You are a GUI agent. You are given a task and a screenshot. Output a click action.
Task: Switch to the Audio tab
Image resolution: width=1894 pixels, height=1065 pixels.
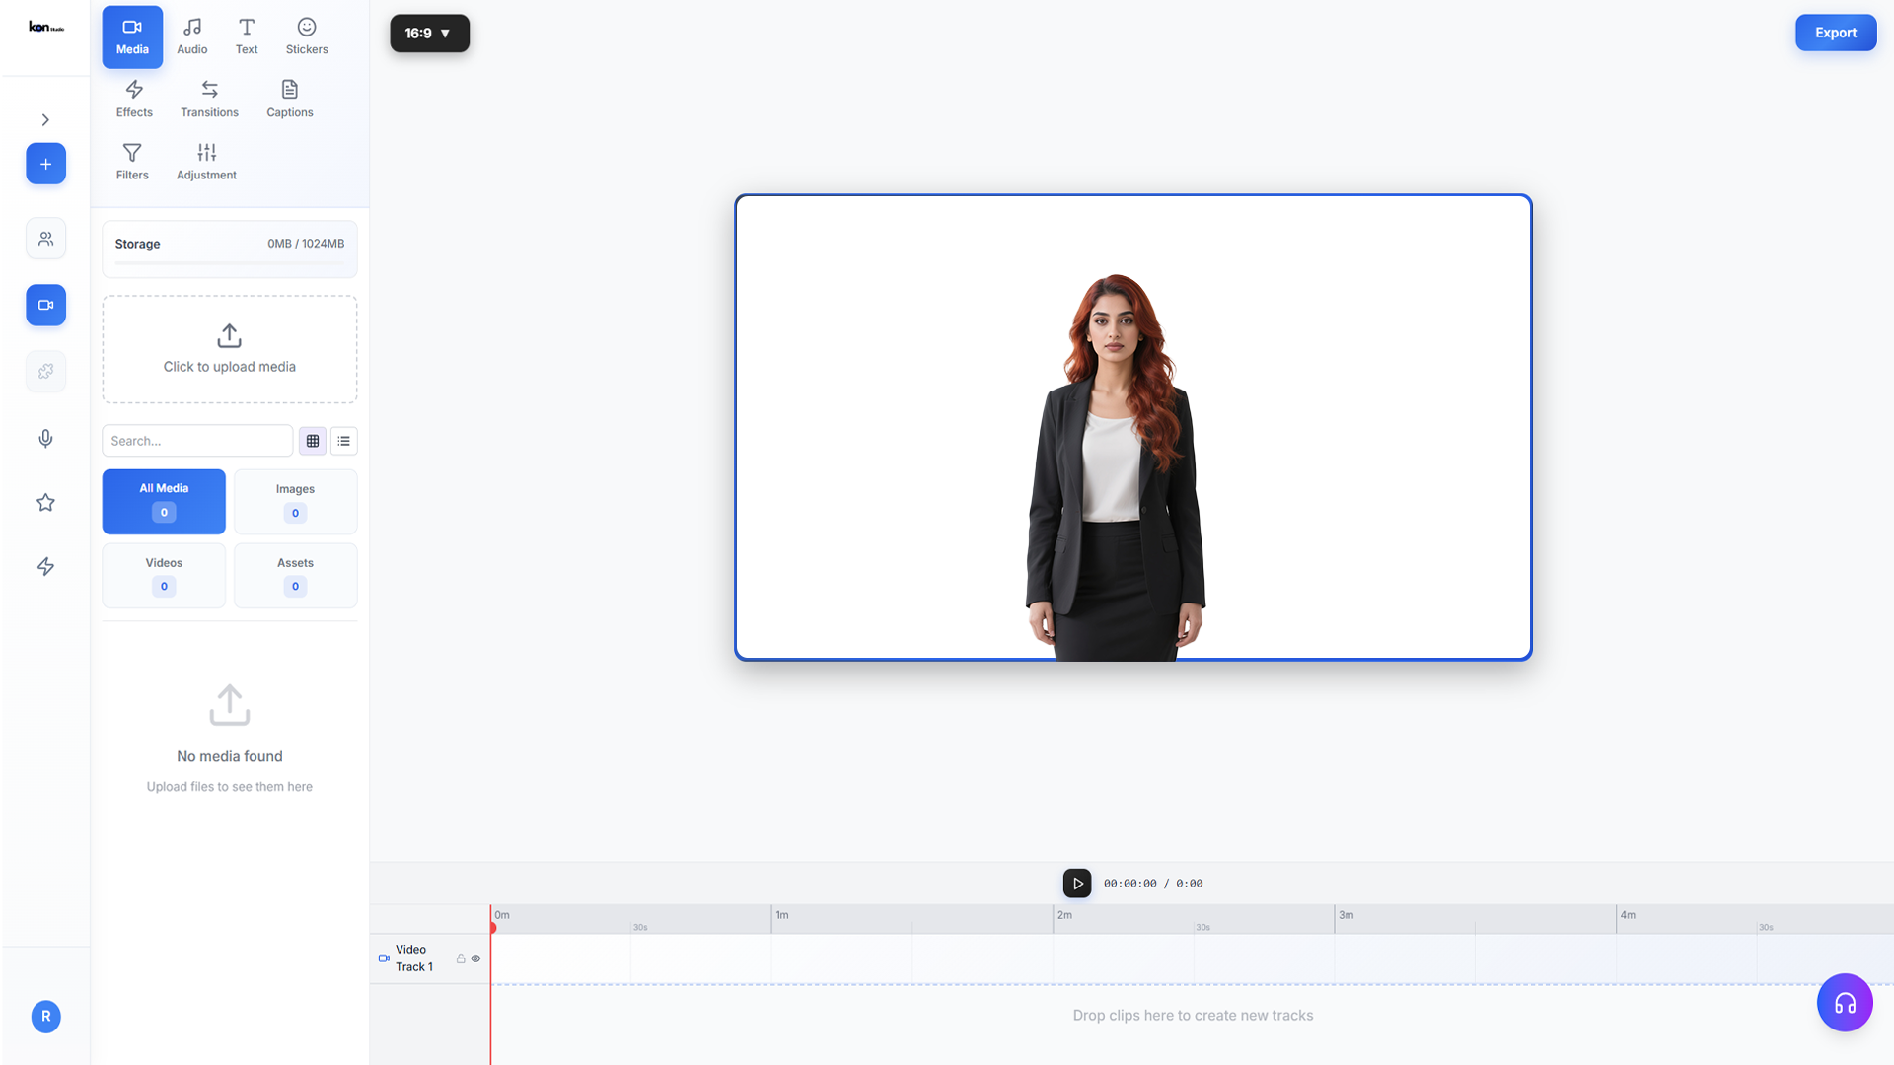[191, 35]
